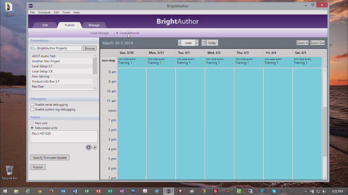
Task: Open Publisher from taskbar
Action: point(110,191)
